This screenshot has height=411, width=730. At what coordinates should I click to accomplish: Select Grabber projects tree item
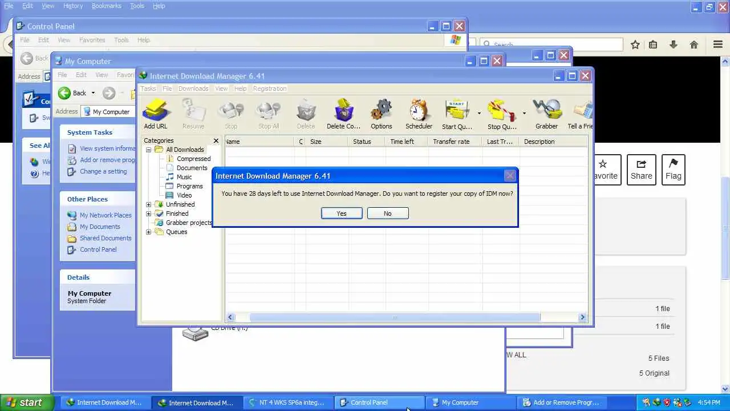[188, 223]
